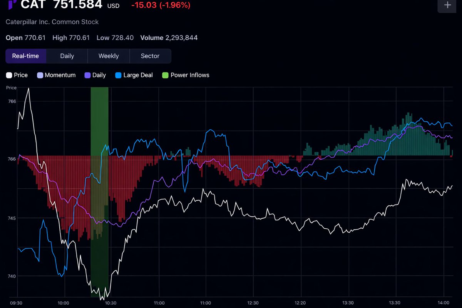The height and width of the screenshot is (308, 462).
Task: Hide the Daily overlay line
Action: [x=87, y=75]
